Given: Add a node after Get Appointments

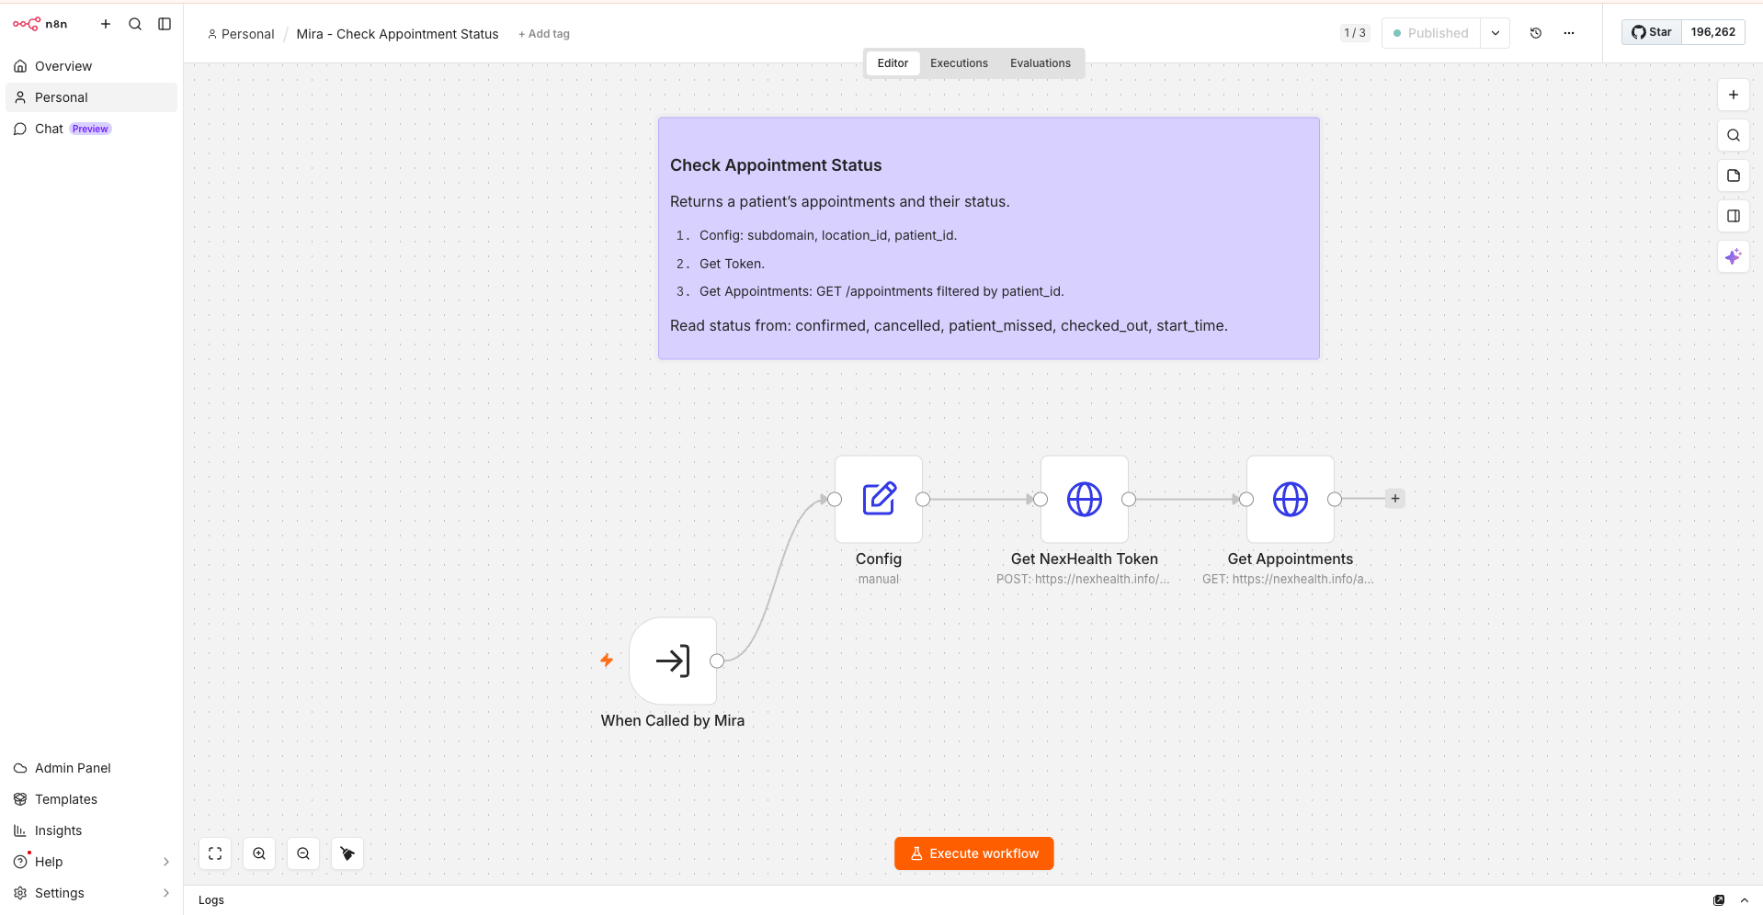Looking at the screenshot, I should click(1395, 499).
